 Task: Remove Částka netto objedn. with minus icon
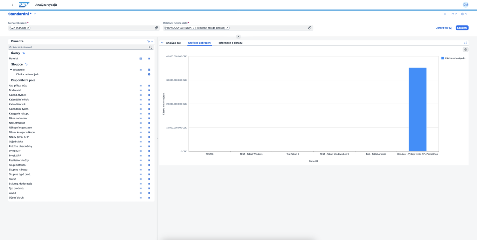(x=149, y=74)
